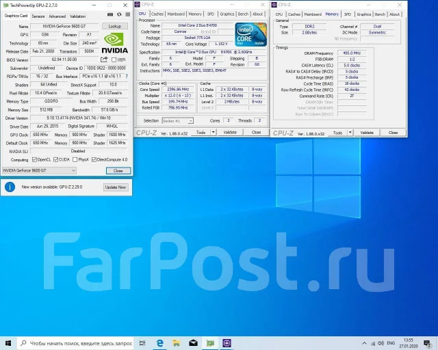Switch to the GPU-Z Validation tab
The width and height of the screenshot is (438, 350).
(77, 16)
